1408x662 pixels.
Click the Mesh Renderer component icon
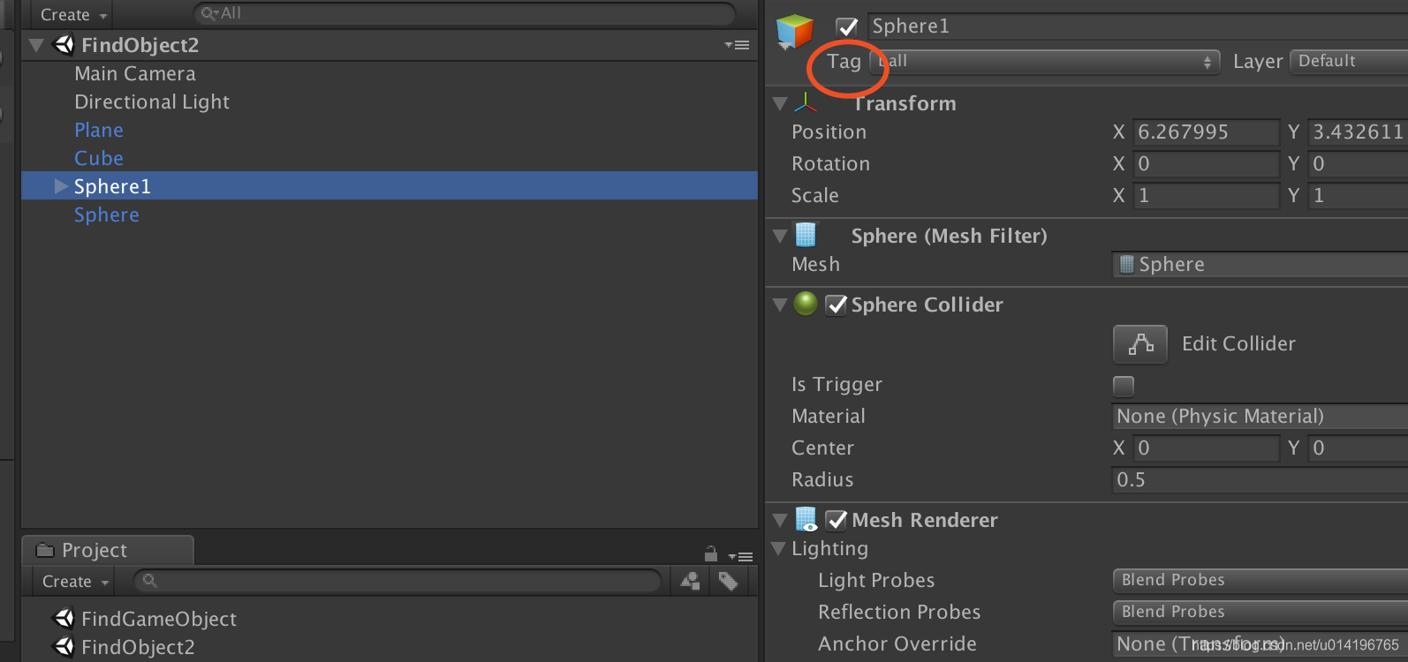(806, 519)
